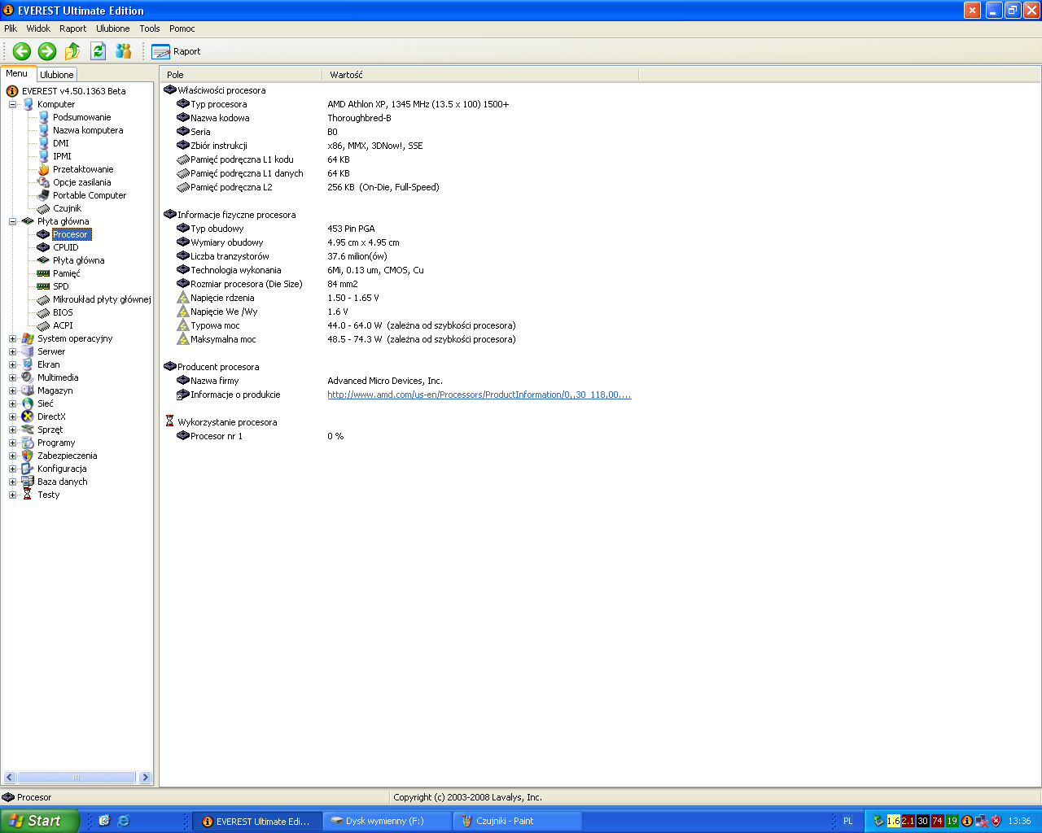Open the Tools menu

pyautogui.click(x=150, y=28)
